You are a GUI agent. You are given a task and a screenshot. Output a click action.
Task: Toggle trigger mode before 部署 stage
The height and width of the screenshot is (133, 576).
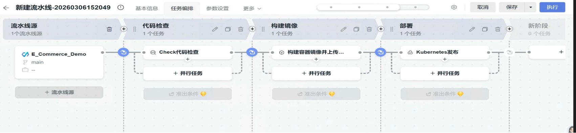381,52
